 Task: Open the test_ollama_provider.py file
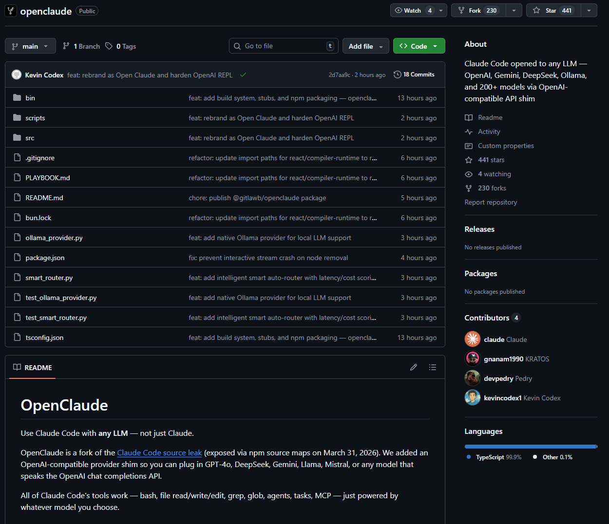pos(61,298)
